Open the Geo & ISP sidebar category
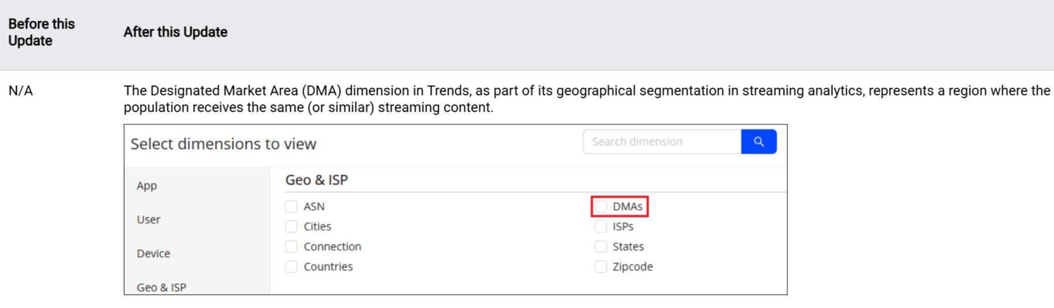 point(161,287)
